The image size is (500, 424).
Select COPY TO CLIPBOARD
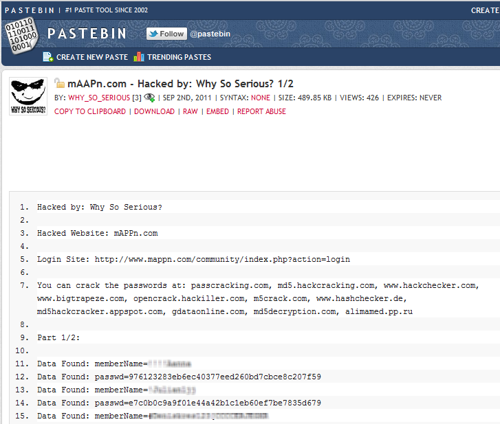pos(90,111)
